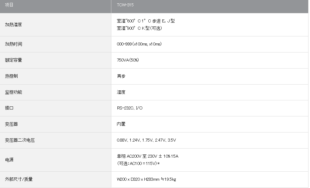Image resolution: width=310 pixels, height=188 pixels.
Task: Click the 0.88V secondary voltage values
Action: pyautogui.click(x=146, y=140)
